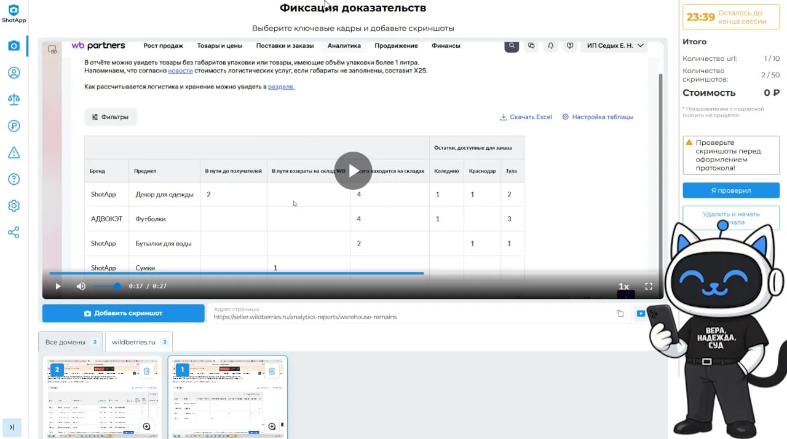Open the scales (legal) sidebar icon

tap(14, 99)
